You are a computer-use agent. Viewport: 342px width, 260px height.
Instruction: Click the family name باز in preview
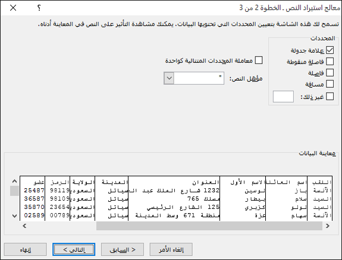click(301, 191)
